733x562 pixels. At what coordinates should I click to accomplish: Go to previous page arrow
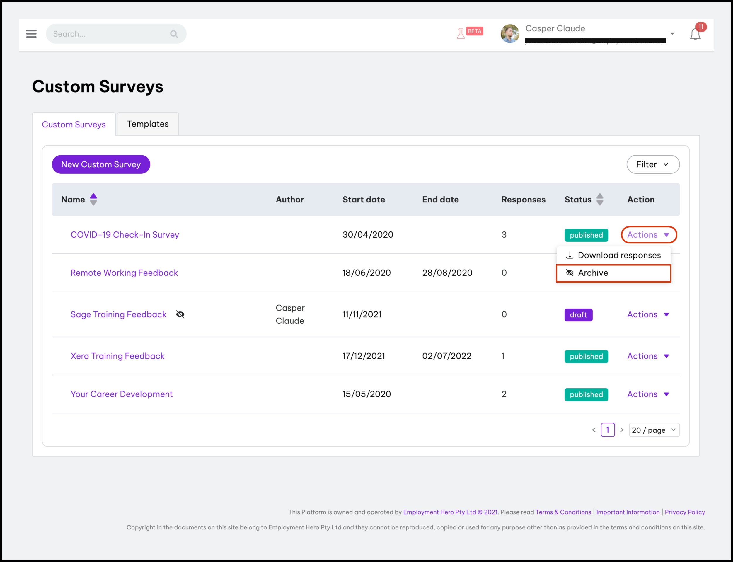coord(594,430)
